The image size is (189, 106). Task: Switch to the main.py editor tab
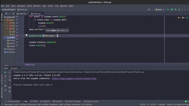coord(22,14)
